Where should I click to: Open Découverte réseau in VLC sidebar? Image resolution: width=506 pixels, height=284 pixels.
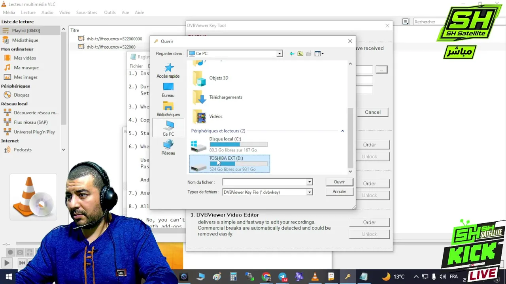coord(30,112)
